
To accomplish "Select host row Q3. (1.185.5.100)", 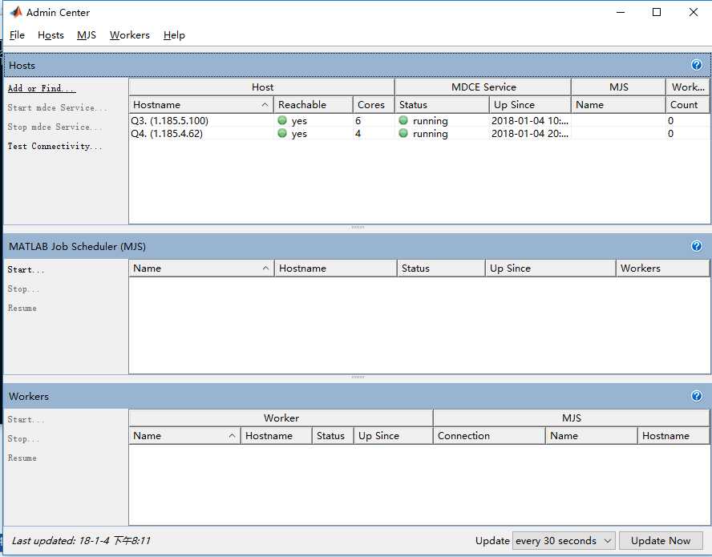I will [419, 120].
